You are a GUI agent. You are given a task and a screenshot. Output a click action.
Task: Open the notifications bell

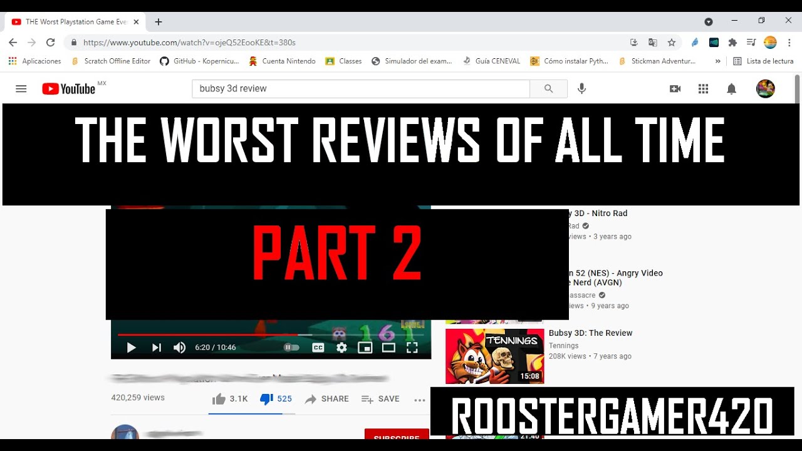[731, 89]
